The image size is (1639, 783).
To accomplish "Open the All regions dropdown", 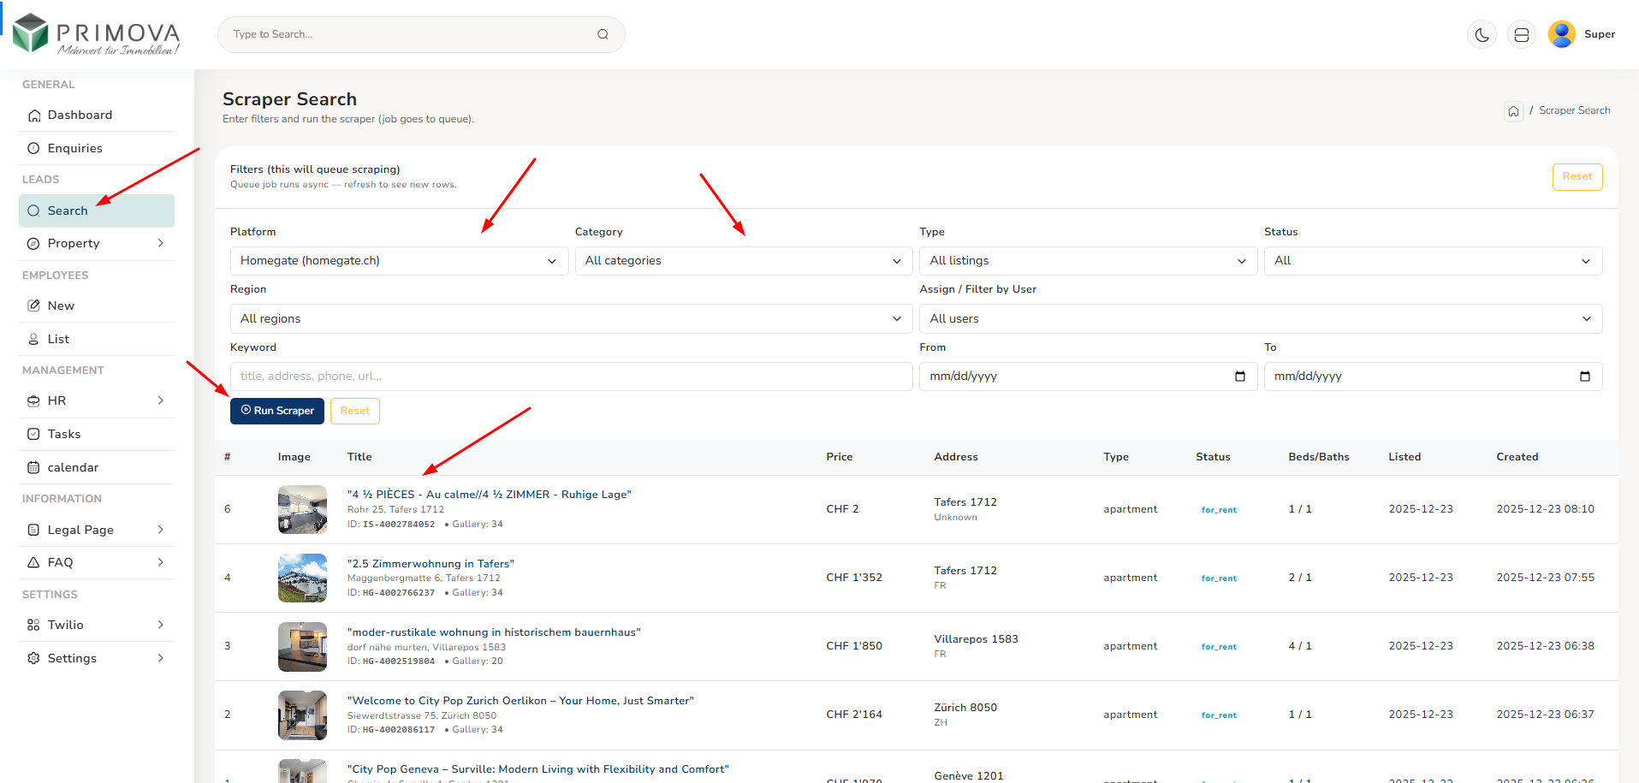I will 571,319.
